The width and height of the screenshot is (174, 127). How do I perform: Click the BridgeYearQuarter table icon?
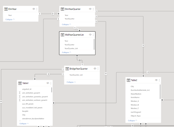(x=67, y=69)
